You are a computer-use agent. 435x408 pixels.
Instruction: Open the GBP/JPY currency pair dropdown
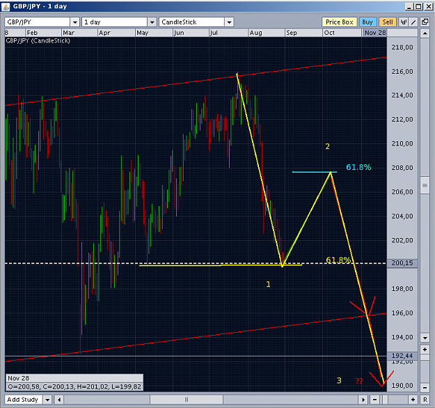(74, 22)
